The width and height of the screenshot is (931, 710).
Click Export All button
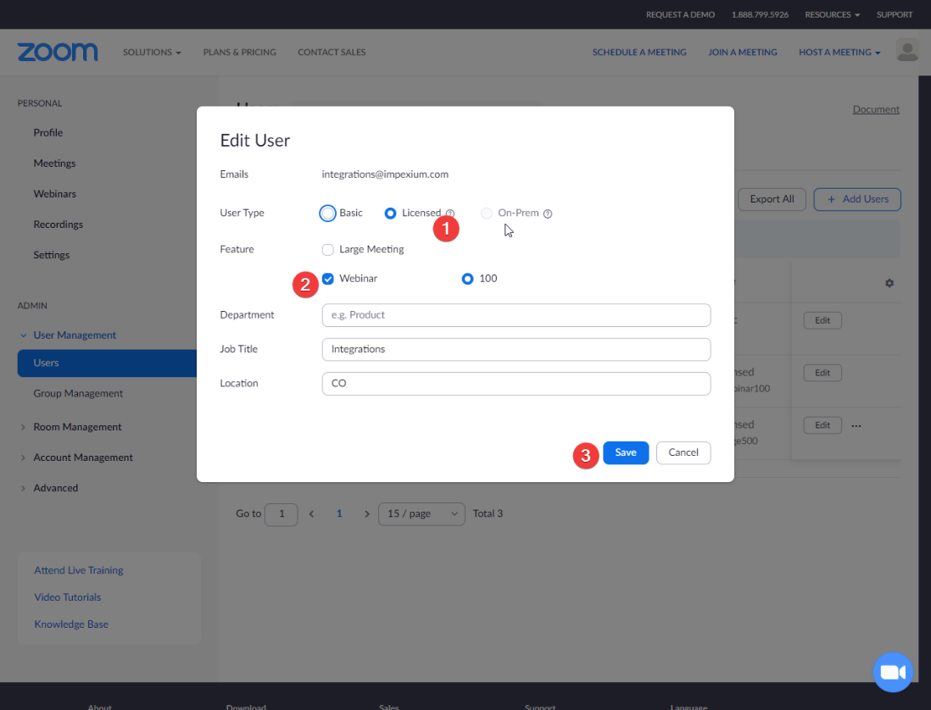[x=772, y=199]
